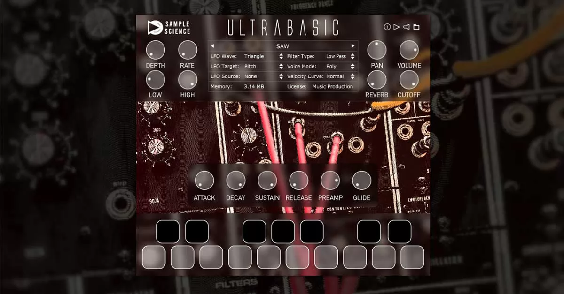Click the DEPTH knob

pyautogui.click(x=156, y=50)
